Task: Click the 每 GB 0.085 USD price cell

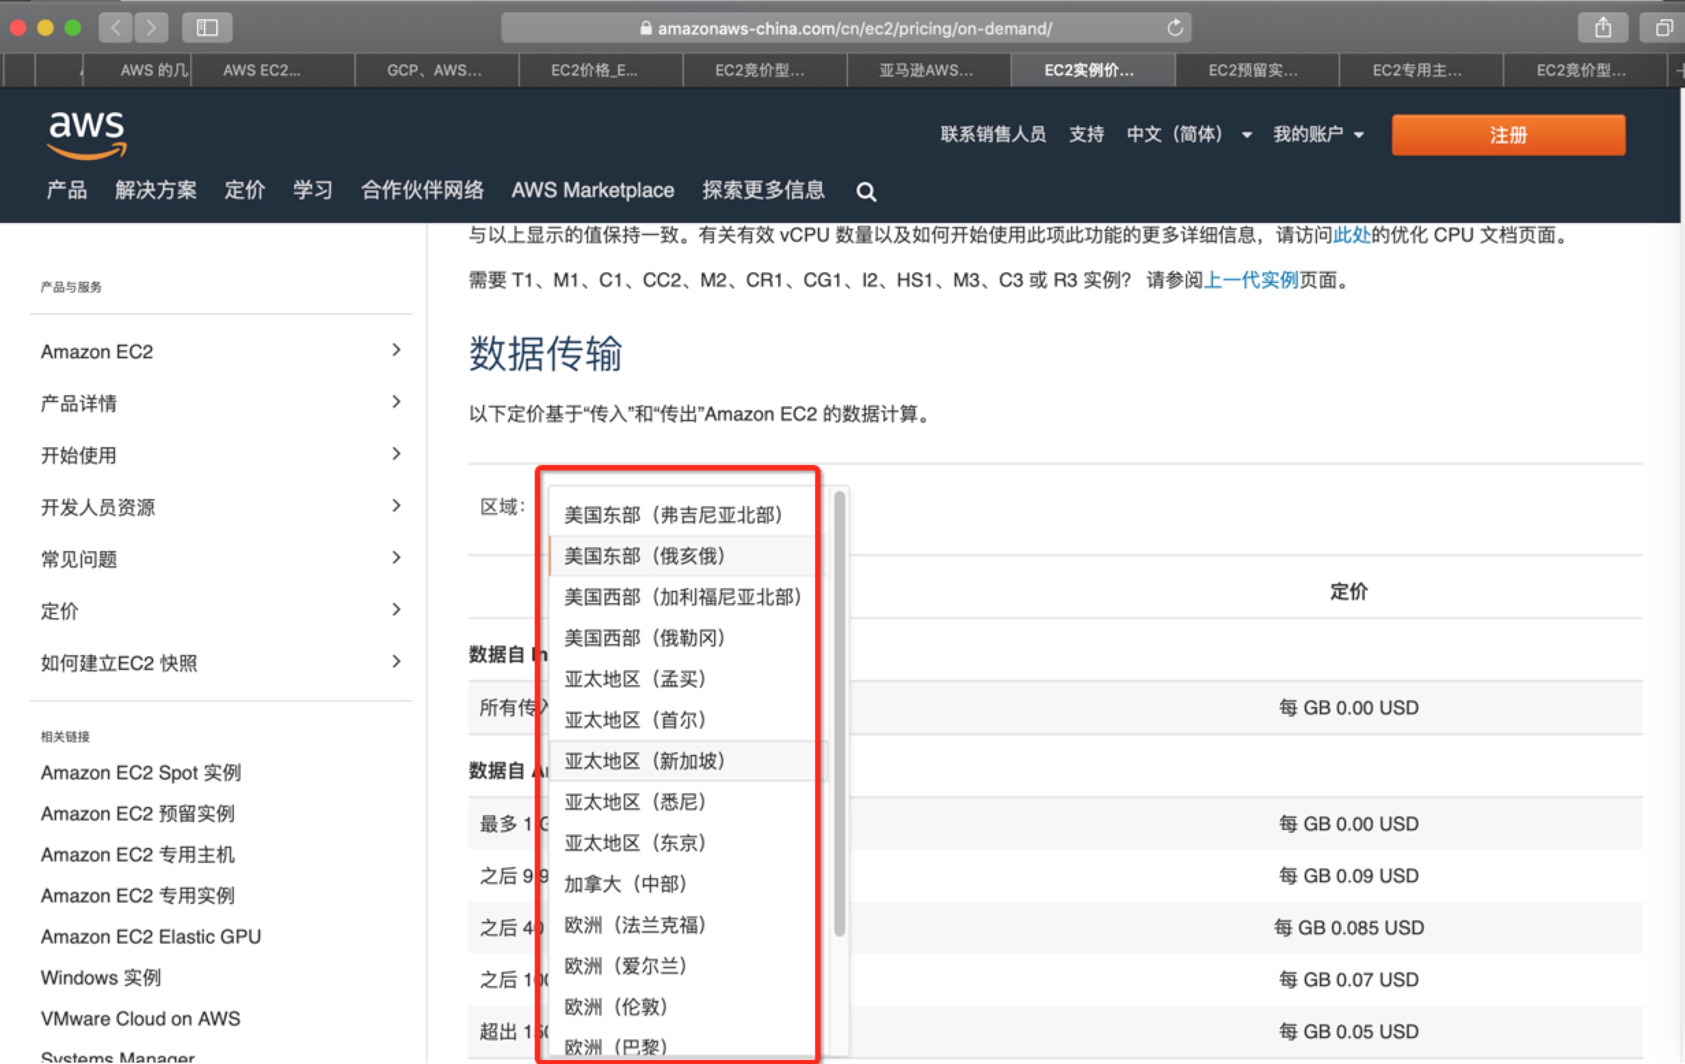Action: coord(1349,928)
